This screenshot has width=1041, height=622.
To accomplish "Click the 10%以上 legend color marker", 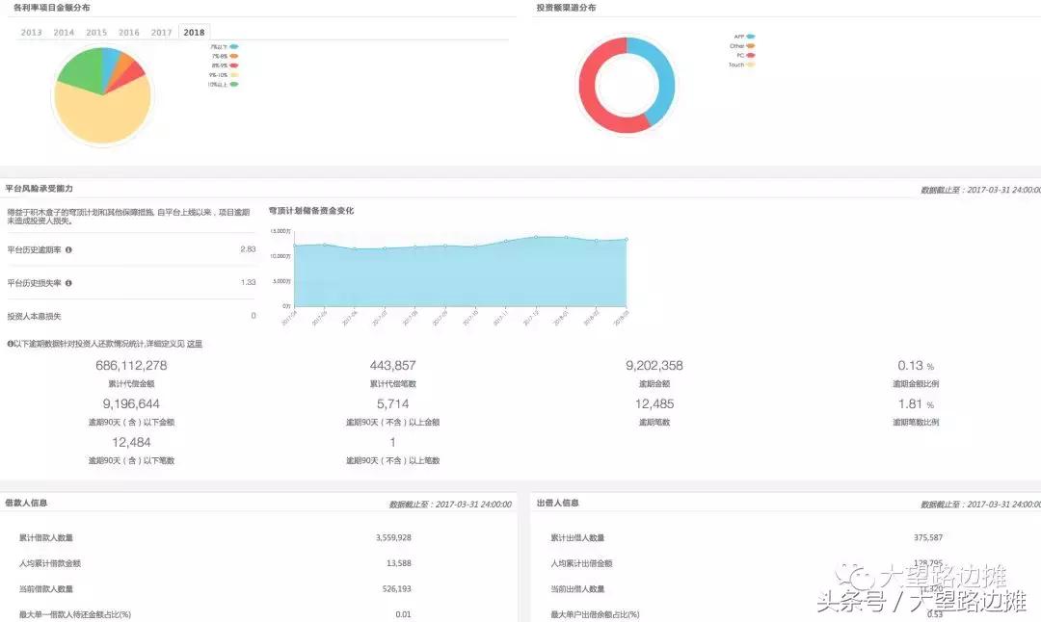I will [x=234, y=84].
